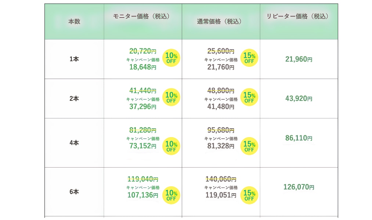
Task: Select the モニター価格（税込） header
Action: point(141,16)
